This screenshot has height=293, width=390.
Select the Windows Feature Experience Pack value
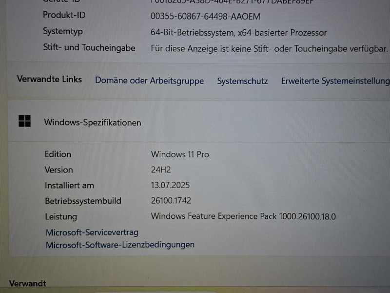(x=243, y=216)
